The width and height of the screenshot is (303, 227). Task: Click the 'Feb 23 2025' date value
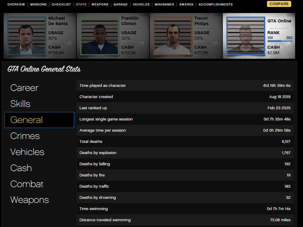click(279, 108)
